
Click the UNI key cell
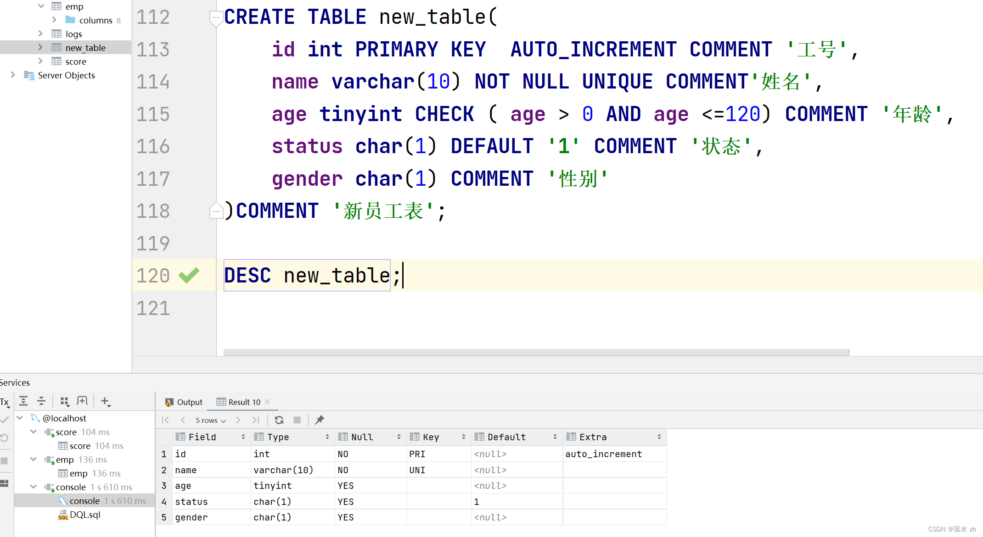[438, 470]
